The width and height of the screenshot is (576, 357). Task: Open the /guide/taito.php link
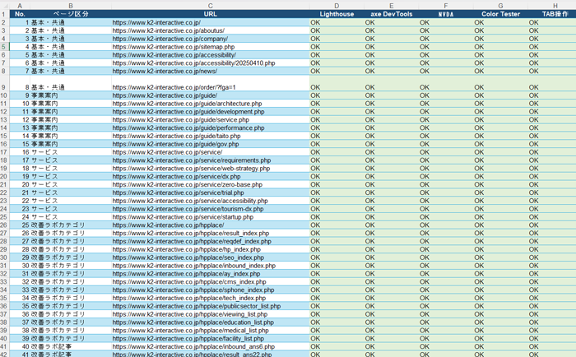[x=176, y=136]
